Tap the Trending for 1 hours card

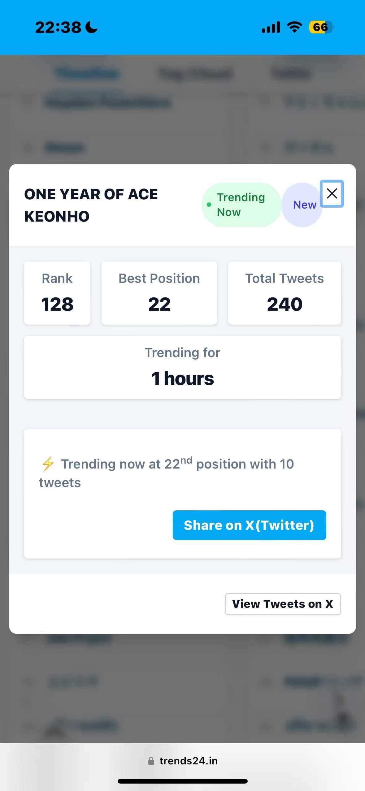pyautogui.click(x=183, y=367)
